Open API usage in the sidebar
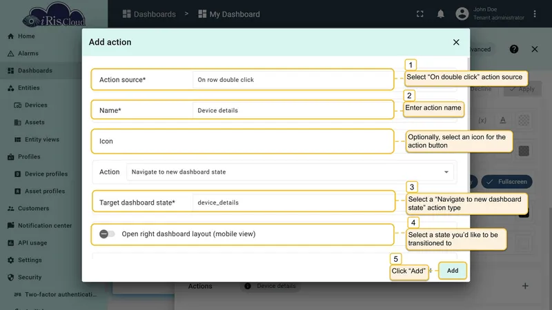 [32, 243]
